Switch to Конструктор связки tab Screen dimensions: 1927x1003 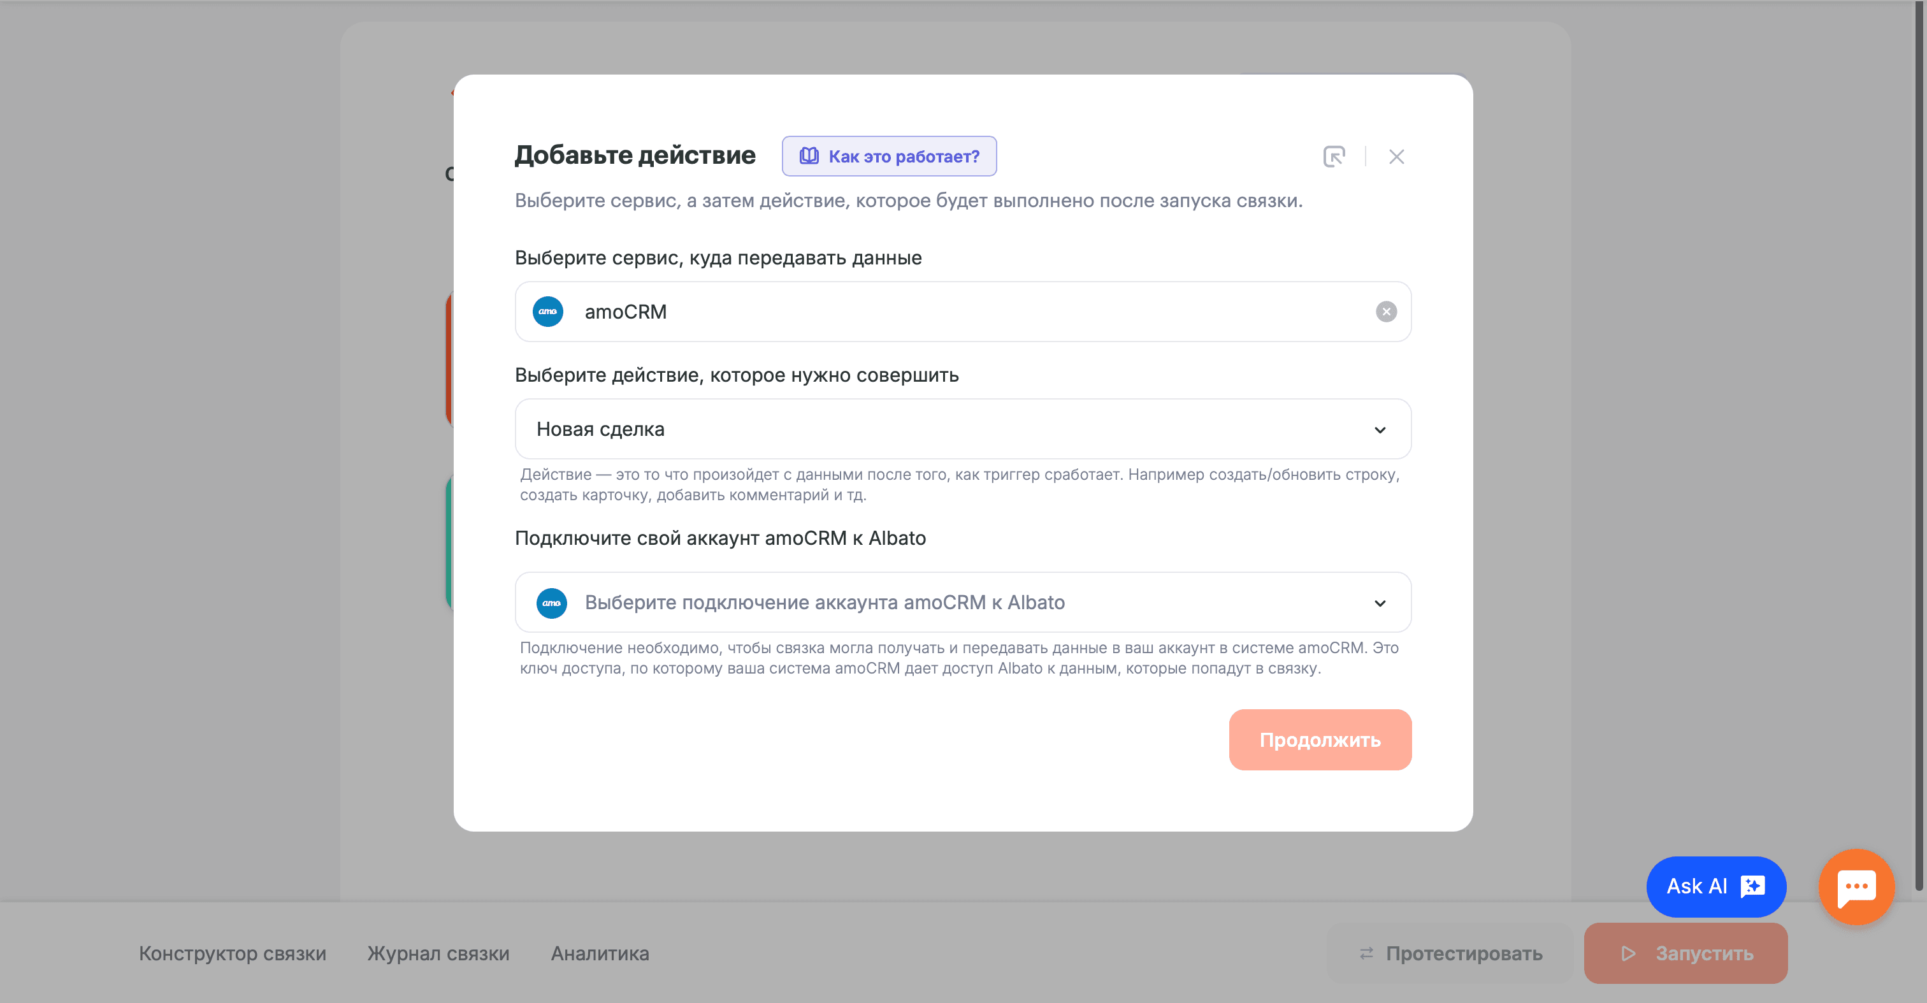[x=232, y=954]
